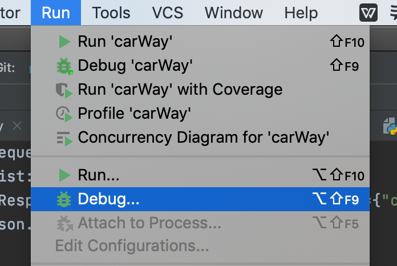397x266 pixels.
Task: Click the Python file icon at right edge
Action: [390, 126]
